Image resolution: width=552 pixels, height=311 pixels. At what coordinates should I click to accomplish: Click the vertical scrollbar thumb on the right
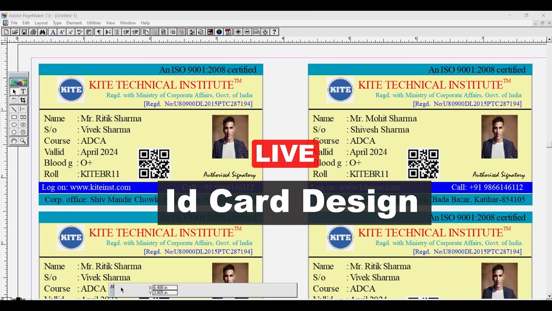point(549,144)
